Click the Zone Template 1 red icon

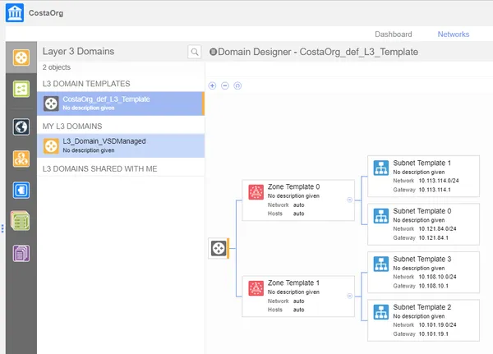point(256,288)
